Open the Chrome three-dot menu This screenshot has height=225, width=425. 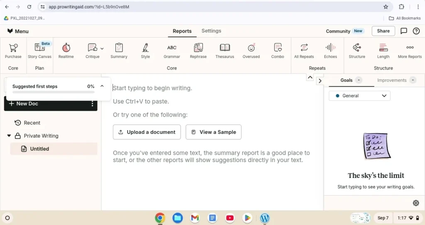[418, 7]
